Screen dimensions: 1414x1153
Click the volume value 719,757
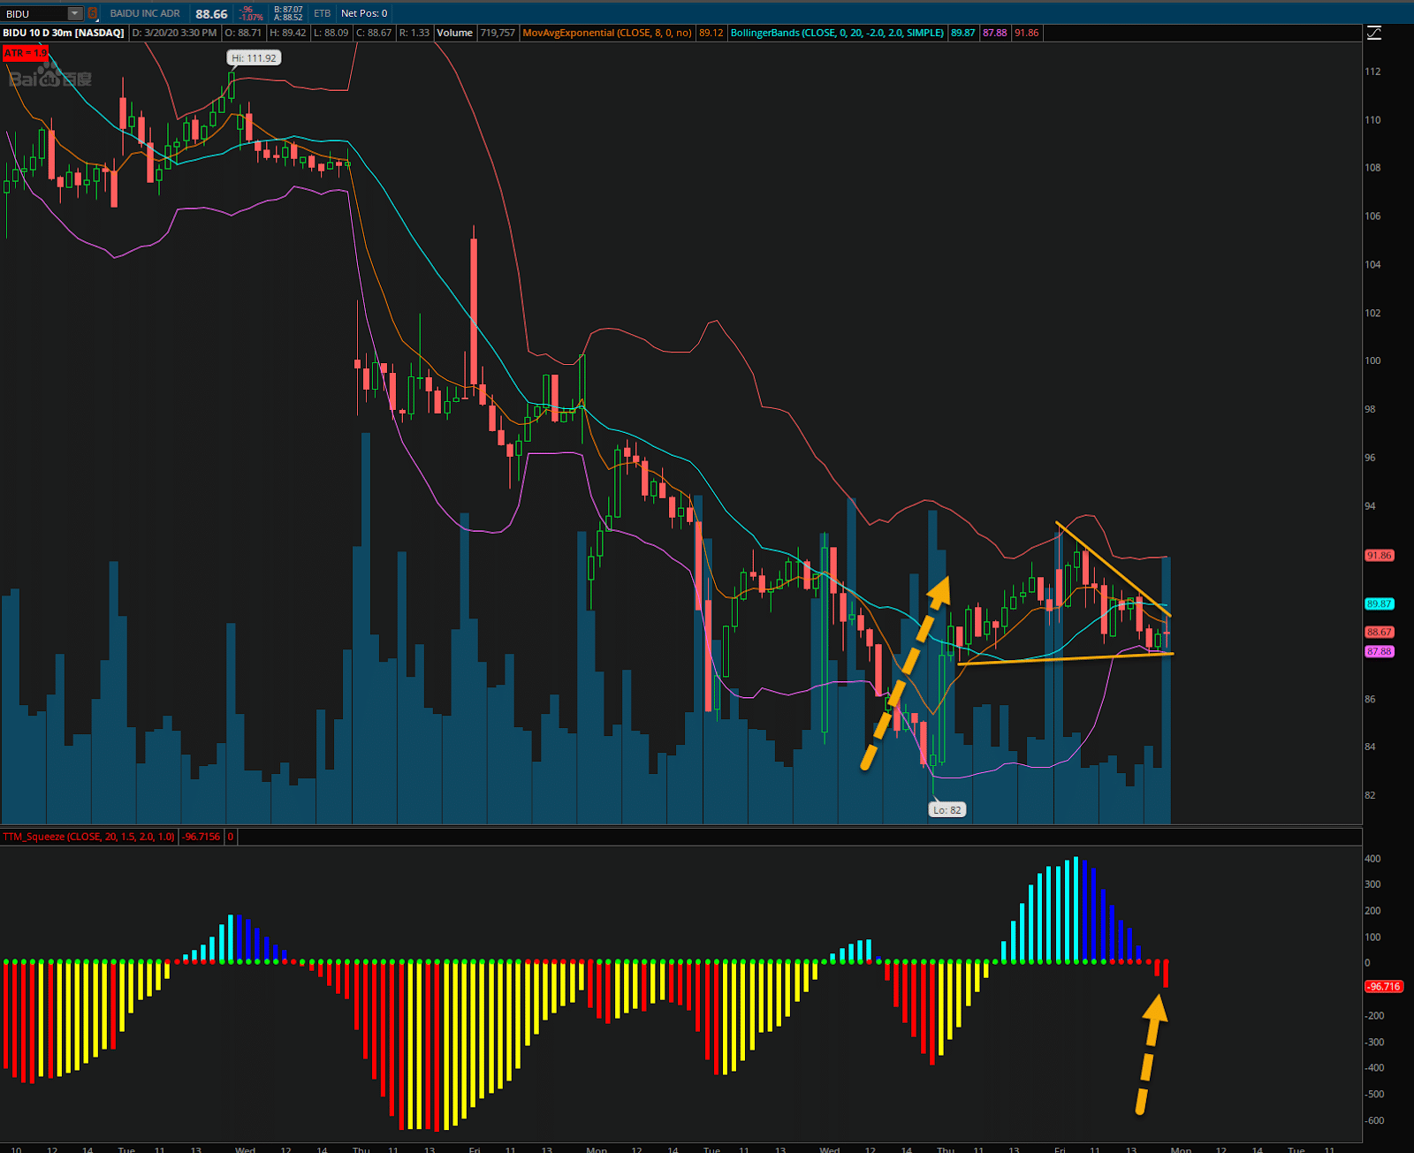pos(498,33)
